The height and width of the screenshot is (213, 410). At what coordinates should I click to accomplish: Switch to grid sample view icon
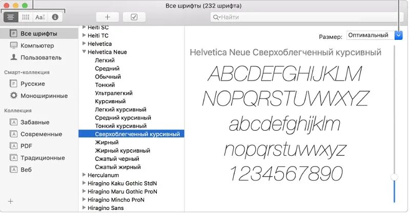25,17
